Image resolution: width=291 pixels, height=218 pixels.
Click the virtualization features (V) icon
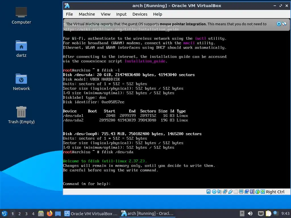tap(252, 192)
